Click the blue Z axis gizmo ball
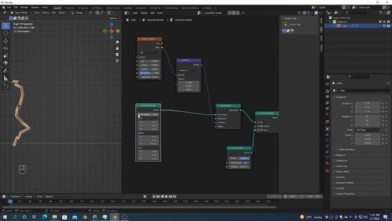The image size is (392, 221). (x=111, y=25)
